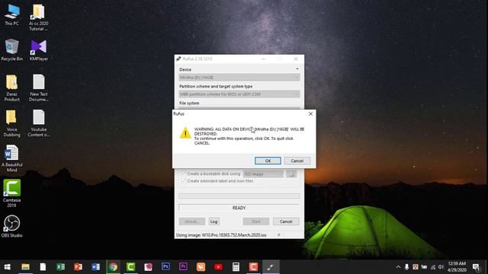Open the clock and date flyout
The width and height of the screenshot is (488, 274).
[457, 267]
